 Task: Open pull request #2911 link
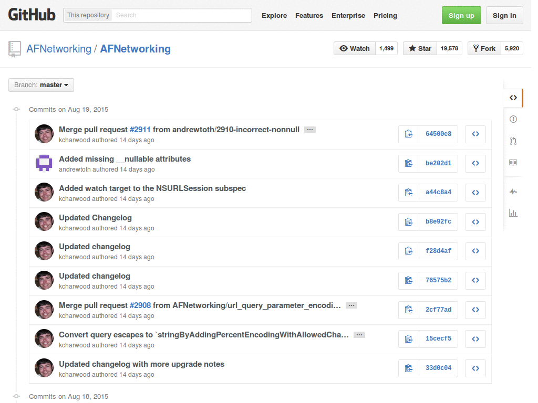pos(140,130)
